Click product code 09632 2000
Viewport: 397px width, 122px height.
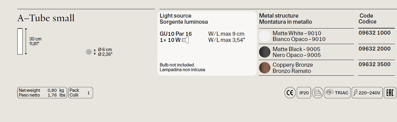[374, 49]
